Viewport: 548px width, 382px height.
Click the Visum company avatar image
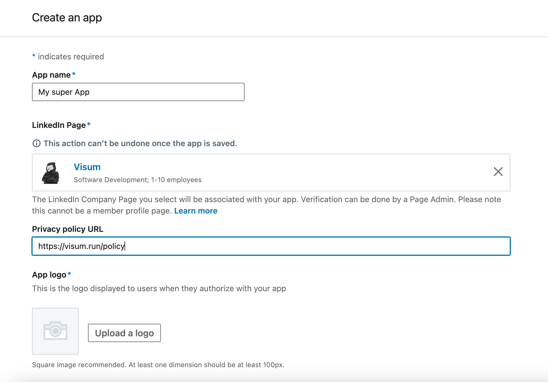point(51,173)
